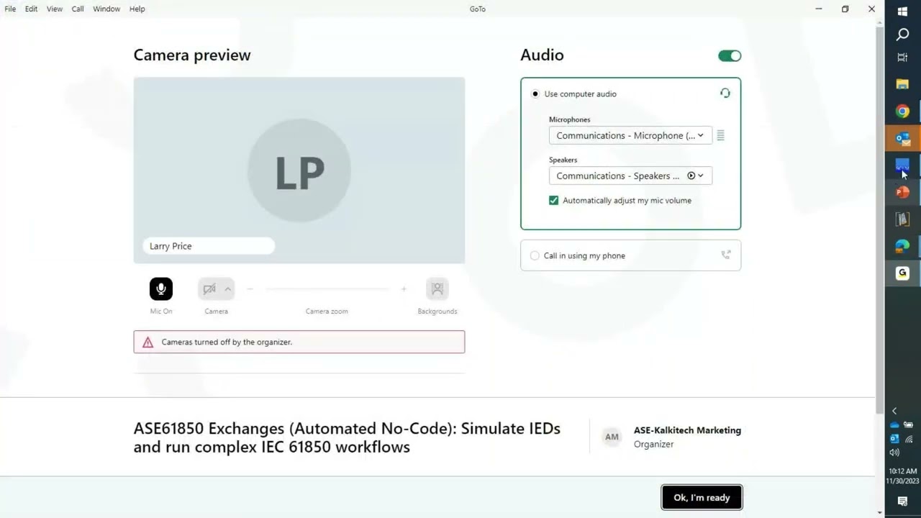
Task: Click the AM organizer avatar
Action: tap(612, 437)
